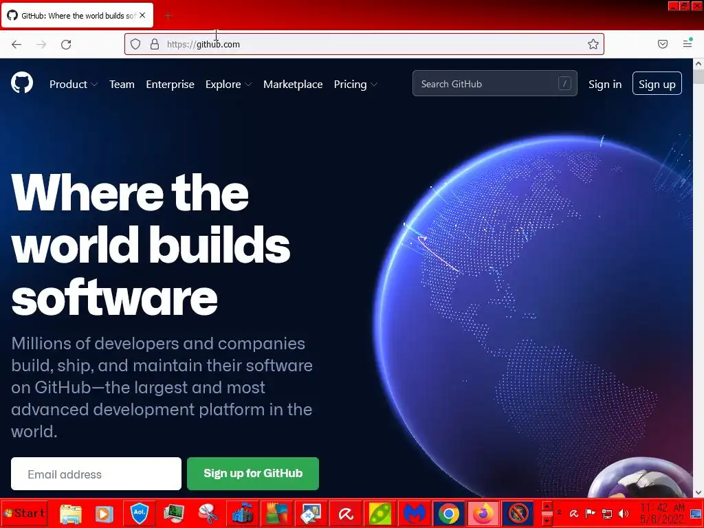Viewport: 704px width, 528px height.
Task: Go back with the browser back arrow
Action: 16,44
